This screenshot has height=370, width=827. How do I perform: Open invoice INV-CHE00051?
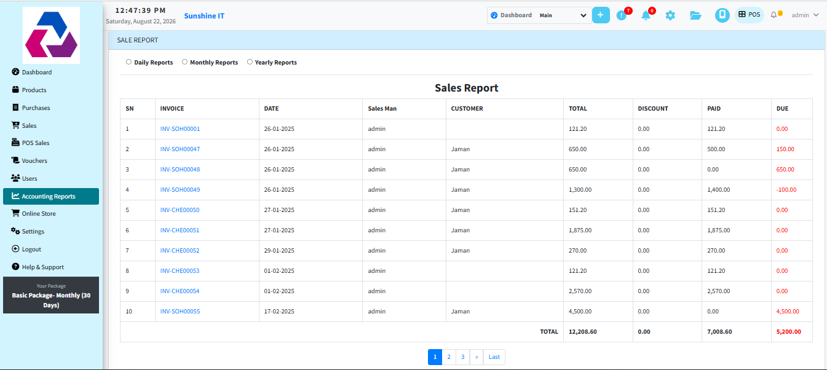click(x=180, y=230)
